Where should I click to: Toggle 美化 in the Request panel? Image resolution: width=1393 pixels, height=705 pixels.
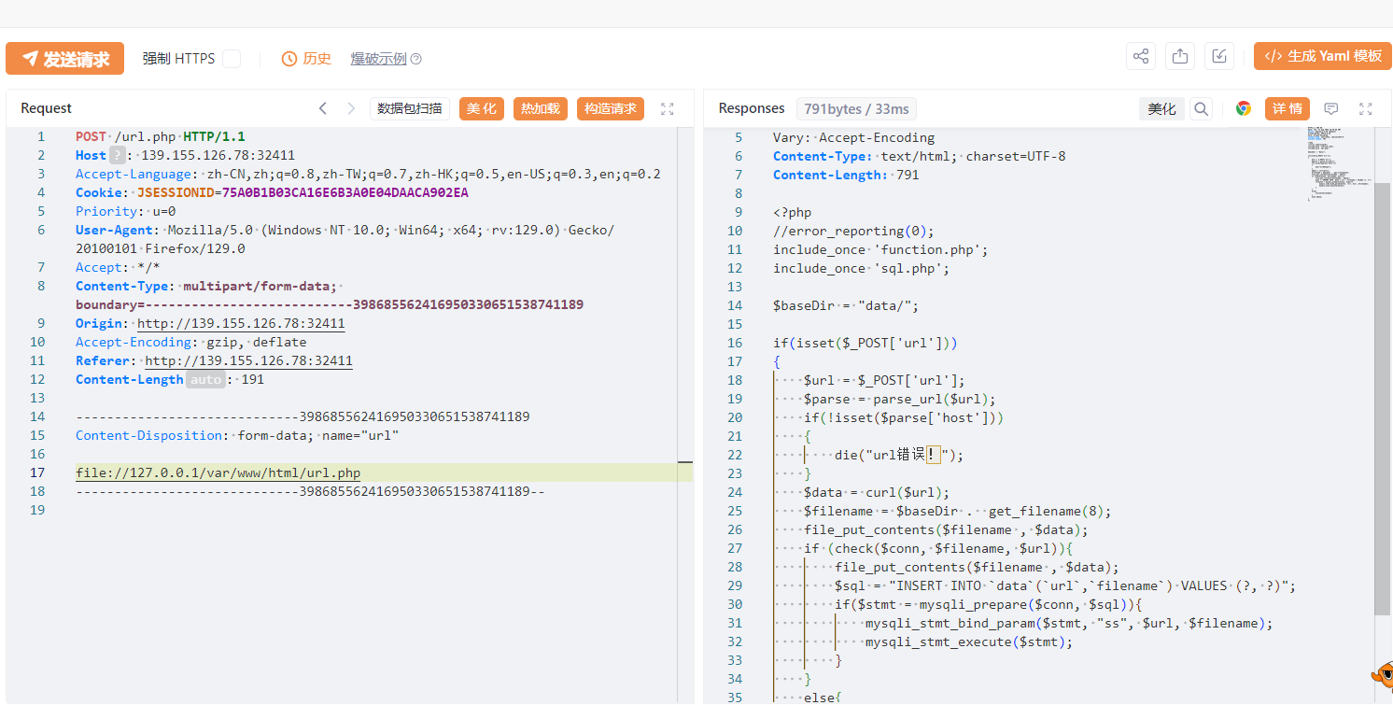tap(482, 108)
